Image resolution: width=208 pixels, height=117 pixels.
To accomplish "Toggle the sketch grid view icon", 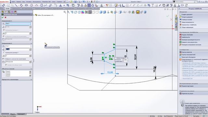I will pyautogui.click(x=90, y=12).
